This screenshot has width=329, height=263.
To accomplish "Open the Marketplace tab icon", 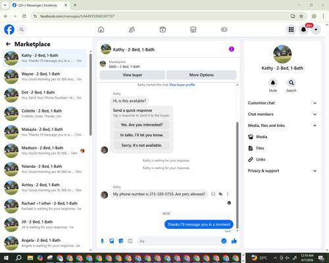I will tap(193, 30).
